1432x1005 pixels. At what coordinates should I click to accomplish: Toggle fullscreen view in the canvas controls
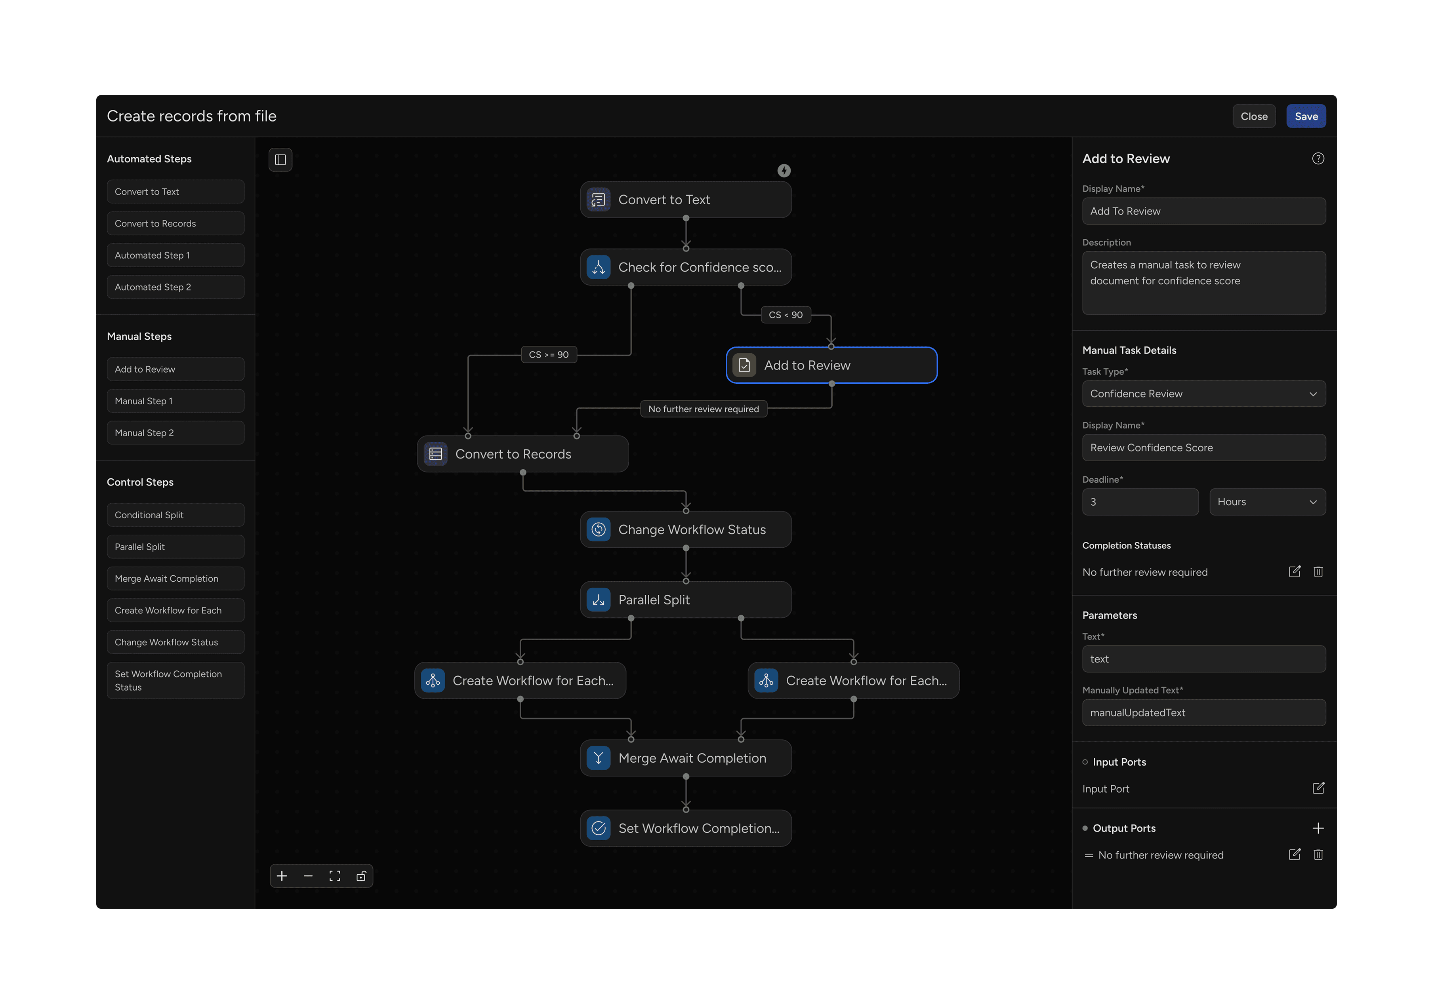coord(334,876)
